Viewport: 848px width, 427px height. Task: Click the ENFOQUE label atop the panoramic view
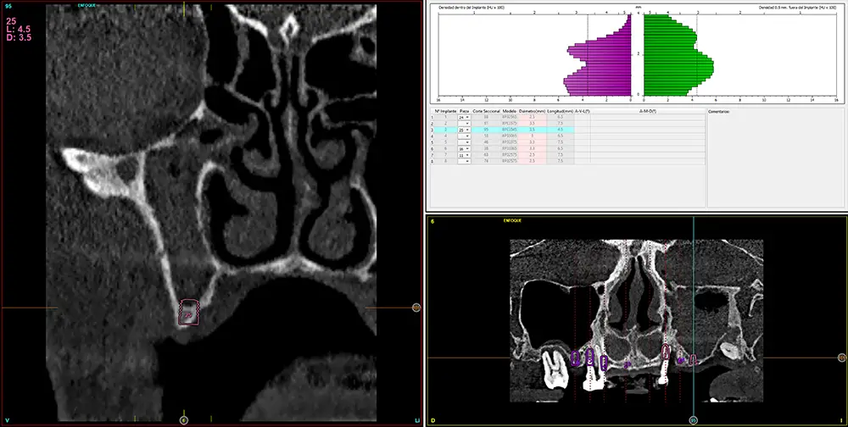(x=511, y=220)
